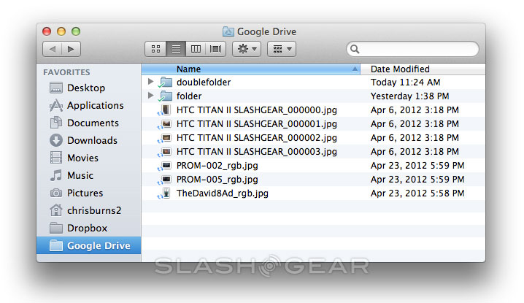Expand the folder disclosure triangle

[151, 96]
